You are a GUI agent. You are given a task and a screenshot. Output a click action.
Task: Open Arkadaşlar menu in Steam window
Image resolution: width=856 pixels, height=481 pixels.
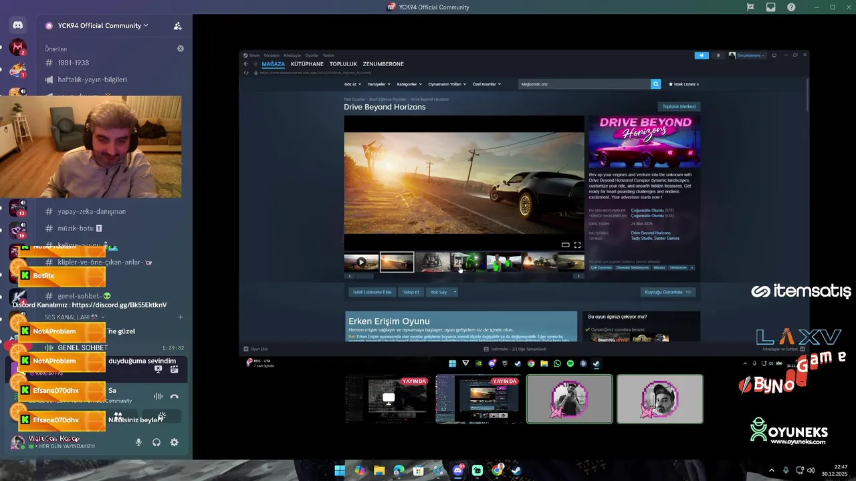click(292, 55)
